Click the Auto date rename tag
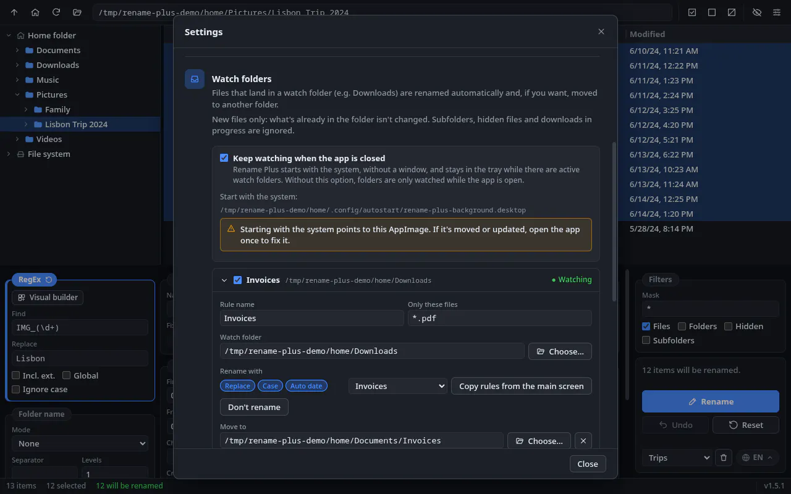The image size is (791, 494). [x=307, y=386]
